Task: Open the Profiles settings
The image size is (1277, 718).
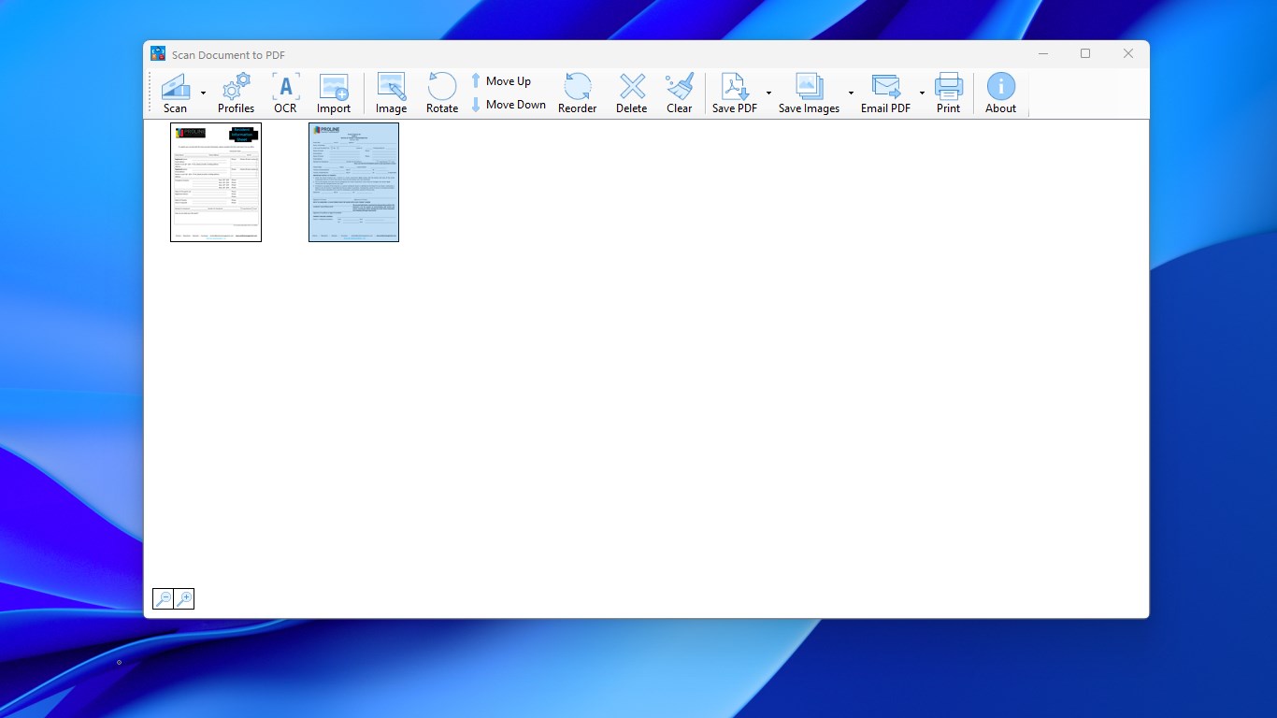Action: point(236,92)
